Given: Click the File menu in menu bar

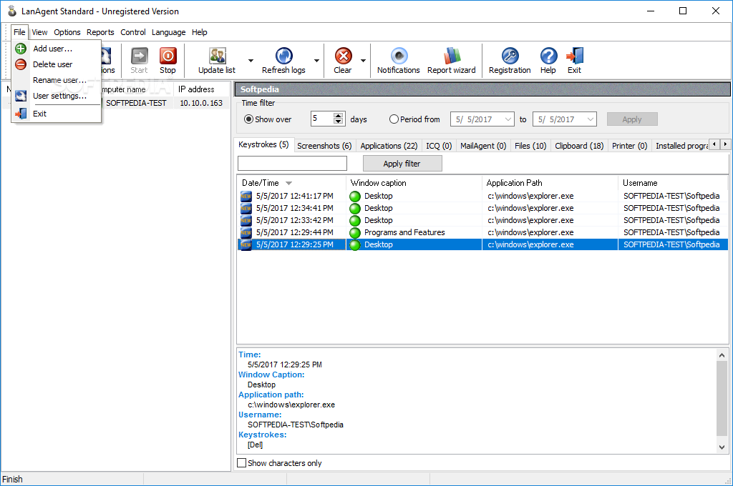Looking at the screenshot, I should 19,32.
